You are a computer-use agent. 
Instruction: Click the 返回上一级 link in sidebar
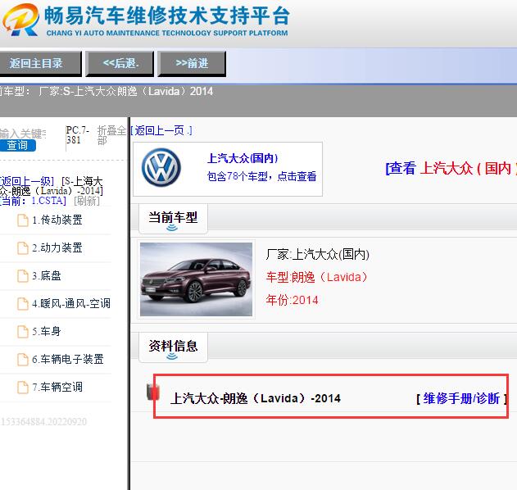click(x=27, y=181)
